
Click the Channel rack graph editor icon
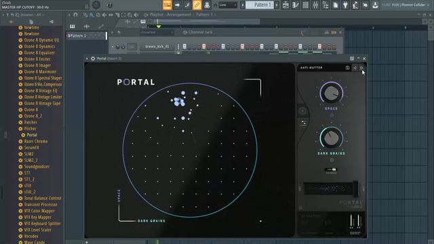327,33
